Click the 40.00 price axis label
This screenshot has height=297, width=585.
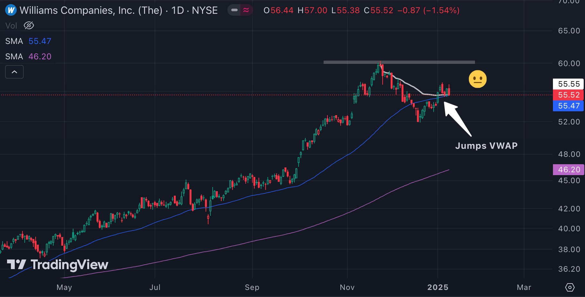point(569,229)
